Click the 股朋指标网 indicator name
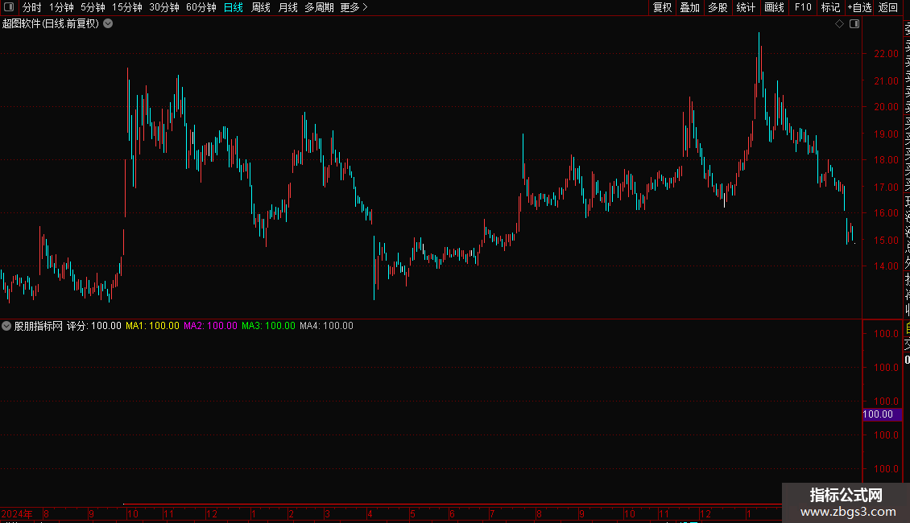Image resolution: width=910 pixels, height=523 pixels. coord(39,326)
